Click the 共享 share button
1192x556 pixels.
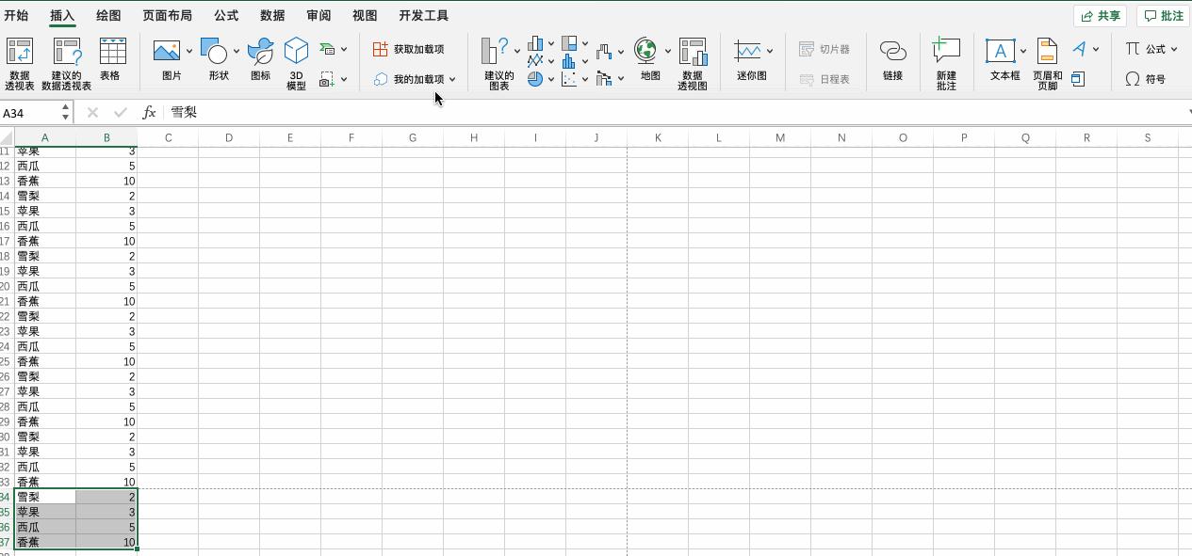point(1099,14)
